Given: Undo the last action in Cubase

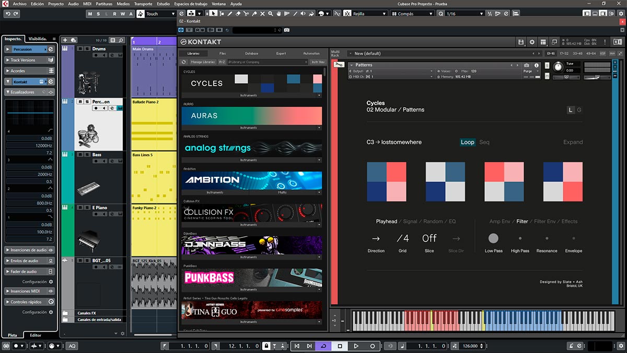Looking at the screenshot, I should [x=7, y=14].
